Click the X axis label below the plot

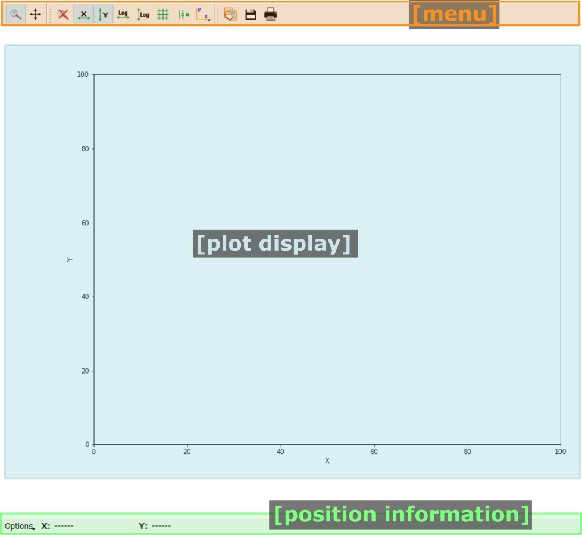pos(327,461)
